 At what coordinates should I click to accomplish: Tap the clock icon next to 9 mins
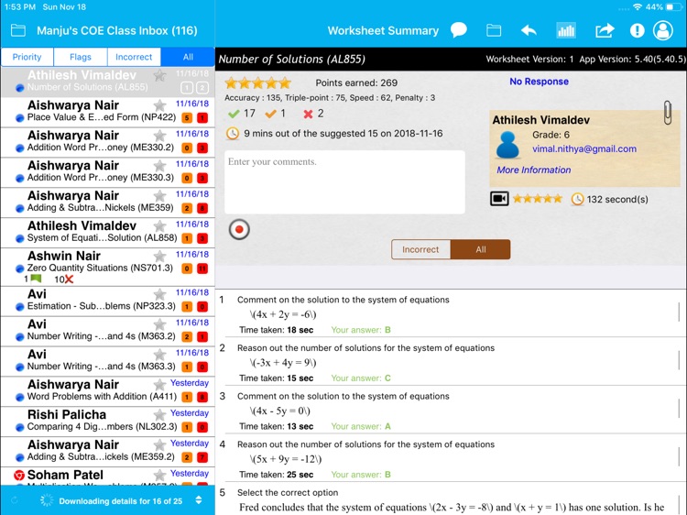(x=233, y=133)
